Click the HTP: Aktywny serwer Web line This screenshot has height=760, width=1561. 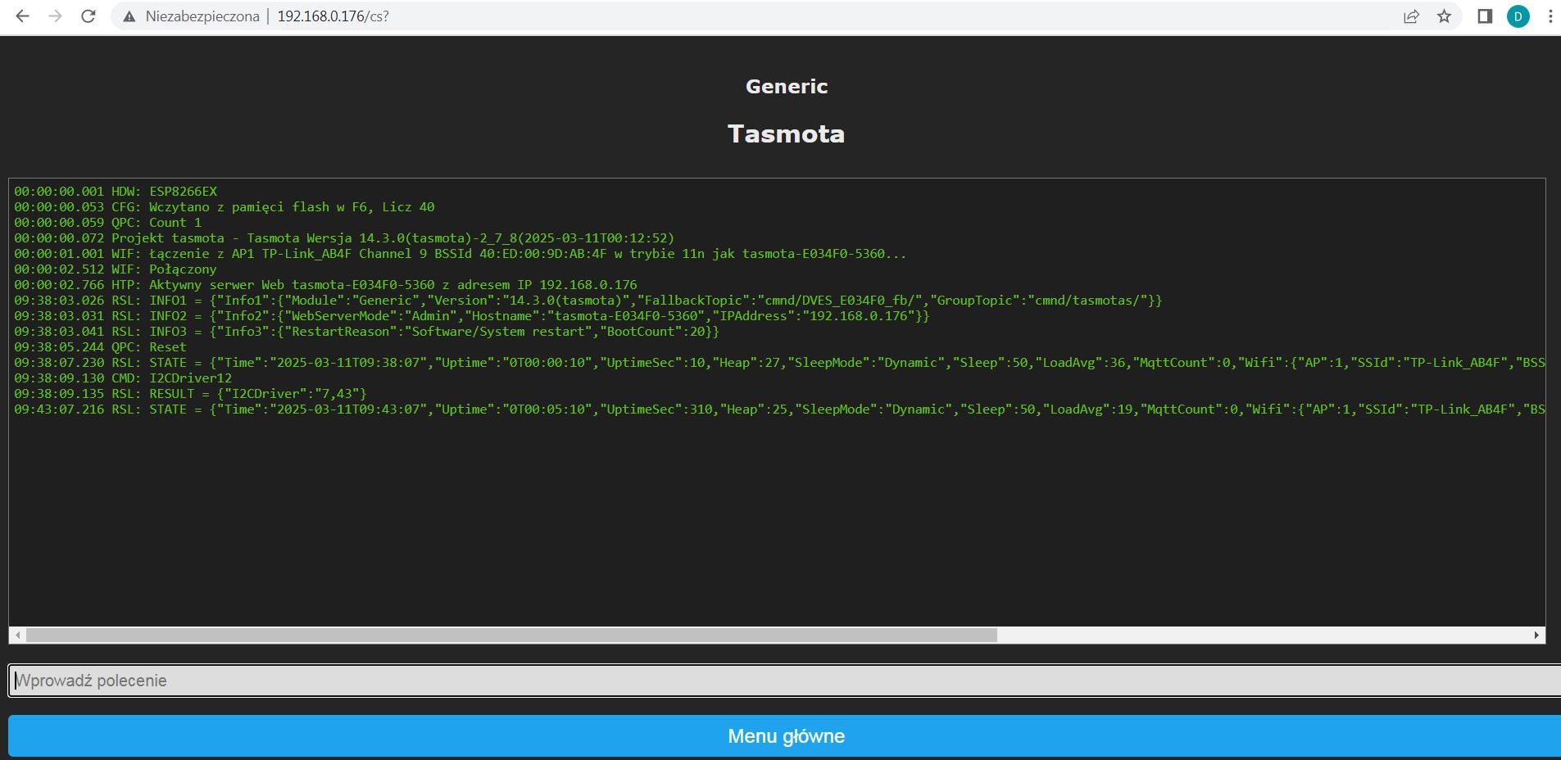[325, 285]
